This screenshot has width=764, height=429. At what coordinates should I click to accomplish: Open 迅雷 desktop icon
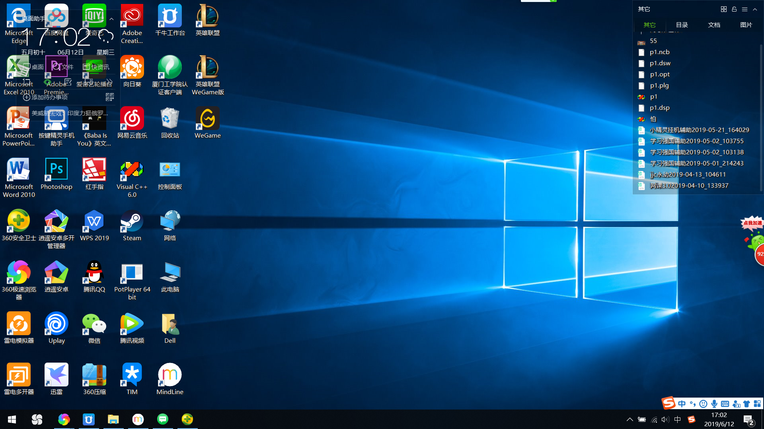click(x=57, y=379)
